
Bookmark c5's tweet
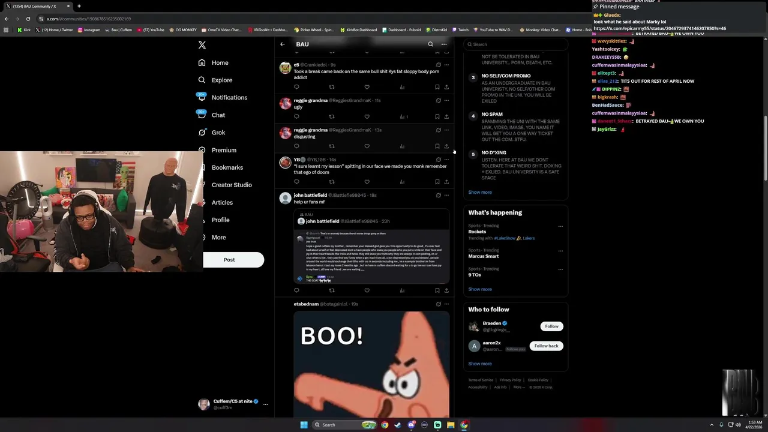pos(437,87)
